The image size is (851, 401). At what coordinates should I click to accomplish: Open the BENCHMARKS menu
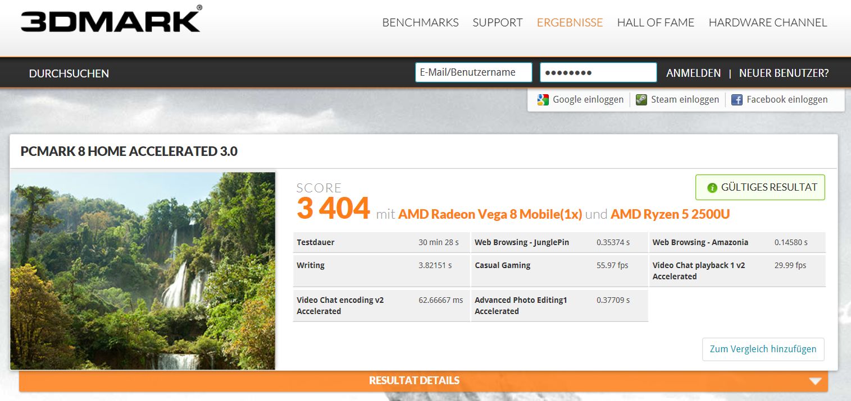(420, 22)
